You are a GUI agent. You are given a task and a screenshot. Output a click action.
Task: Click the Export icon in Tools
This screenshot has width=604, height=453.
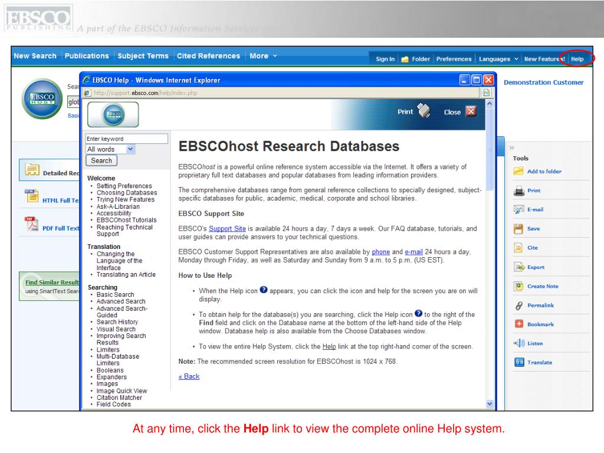click(x=519, y=267)
